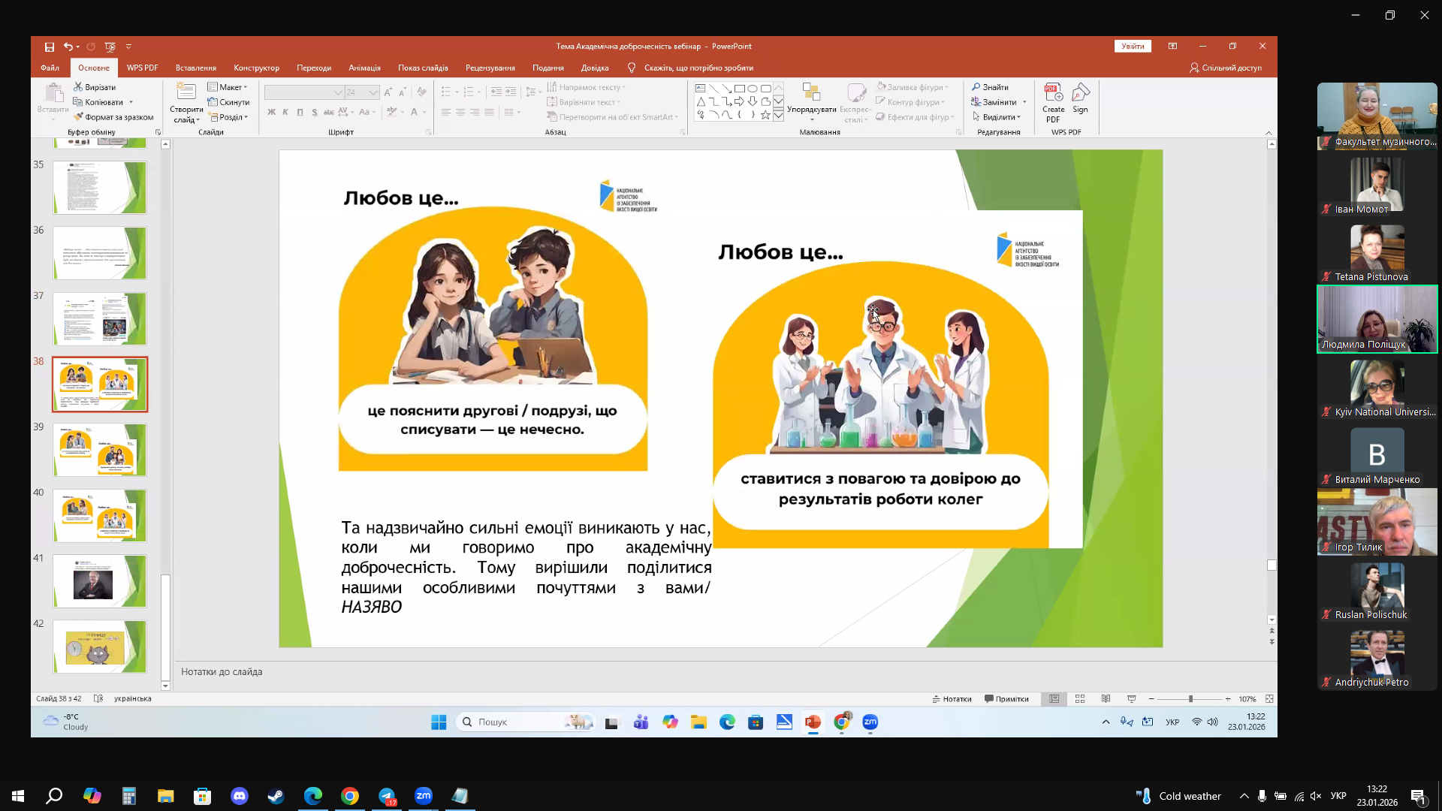Click the Format Painter brush icon
The width and height of the screenshot is (1442, 811).
[78, 117]
